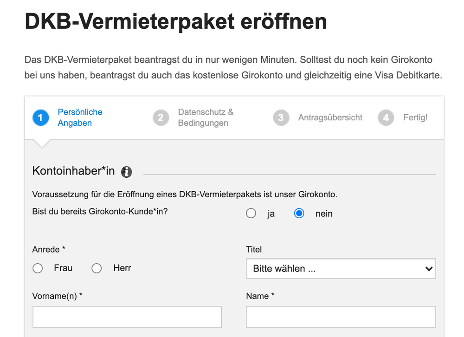Click the info icon next to Kontoinhaber*in
The width and height of the screenshot is (464, 337).
(126, 172)
